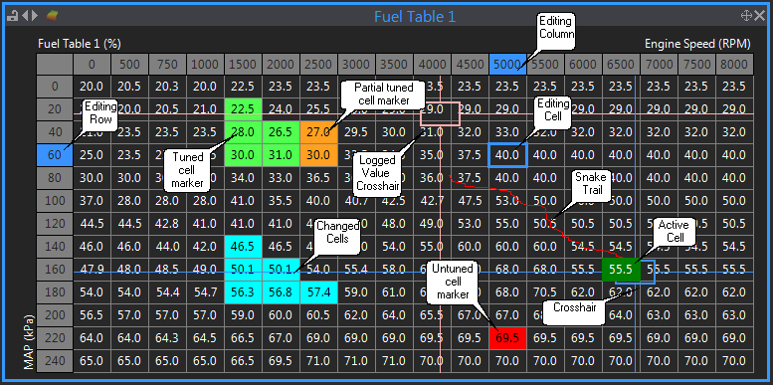The width and height of the screenshot is (773, 385).
Task: Select the 2500 RPM column header
Action: [318, 65]
